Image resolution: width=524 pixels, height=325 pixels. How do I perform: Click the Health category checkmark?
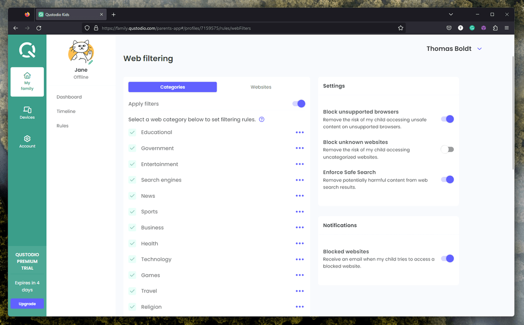pyautogui.click(x=133, y=243)
